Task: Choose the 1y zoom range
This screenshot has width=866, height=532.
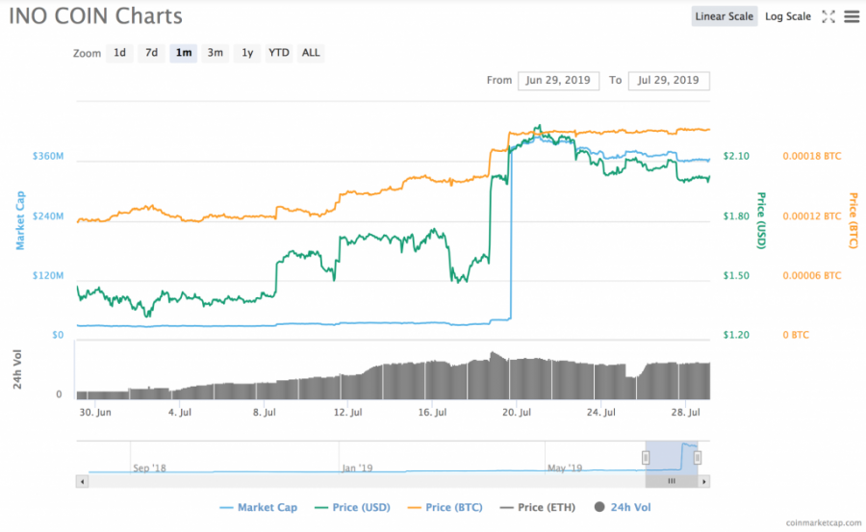Action: tap(247, 53)
